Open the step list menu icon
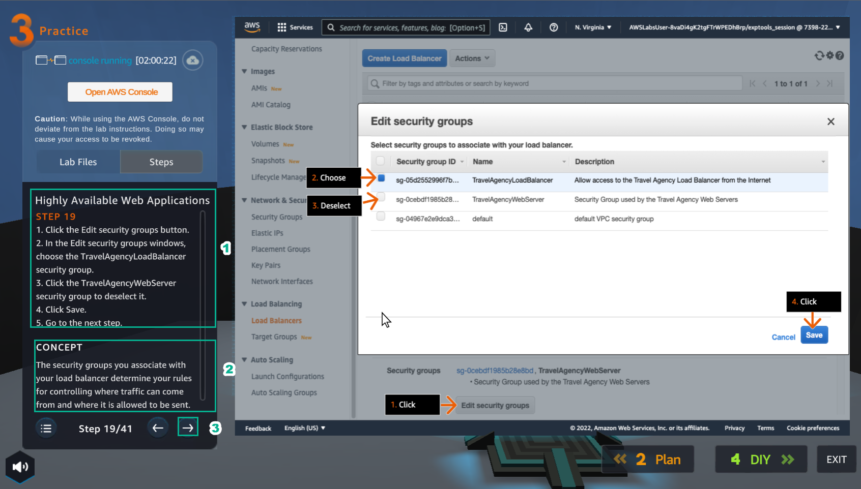Viewport: 861px width, 489px height. tap(46, 428)
